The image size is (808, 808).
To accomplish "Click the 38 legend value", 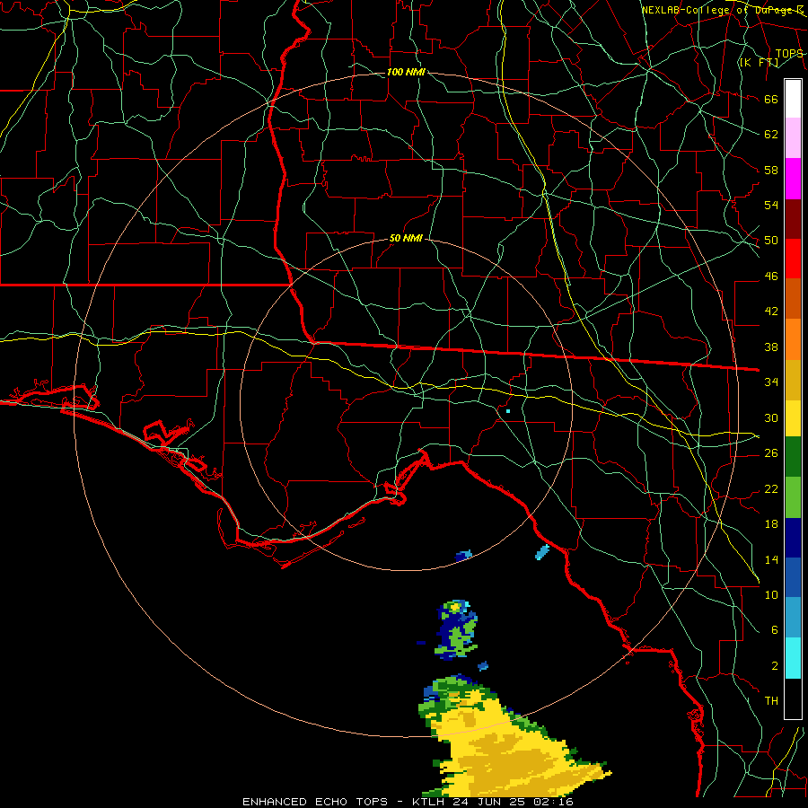I will point(771,347).
